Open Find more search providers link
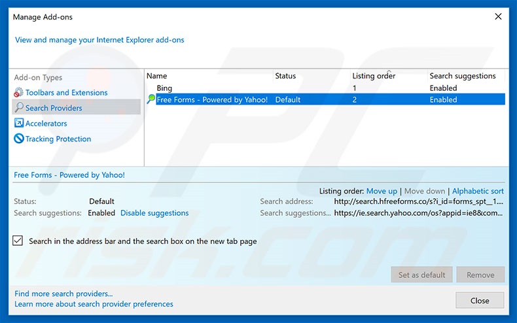Viewport: 517px width, 323px height. click(63, 294)
